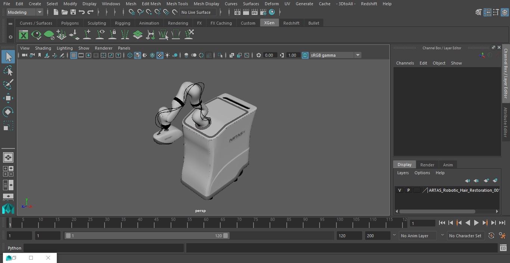Toggle P playback box for ARTAS layer
This screenshot has height=263, width=510.
pos(408,190)
